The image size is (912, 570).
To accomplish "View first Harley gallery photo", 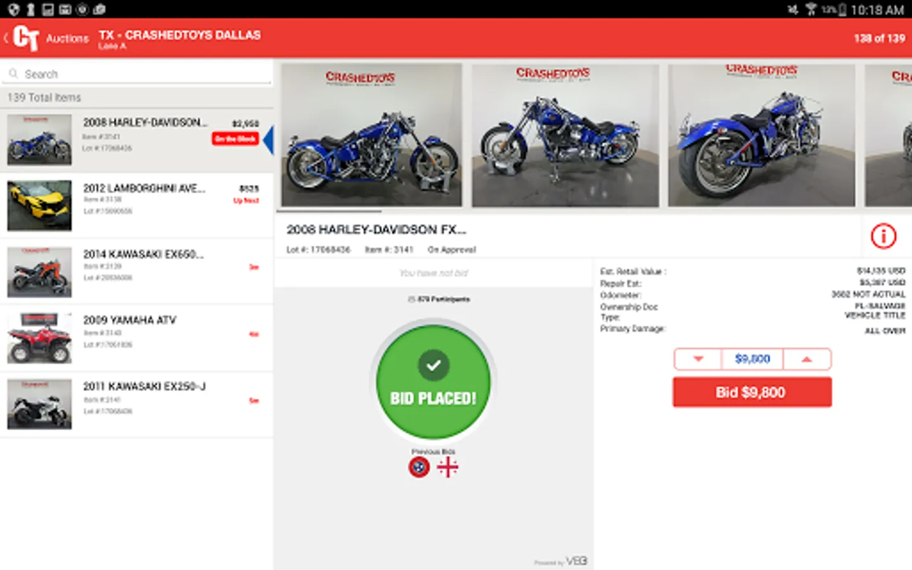I will 372,136.
